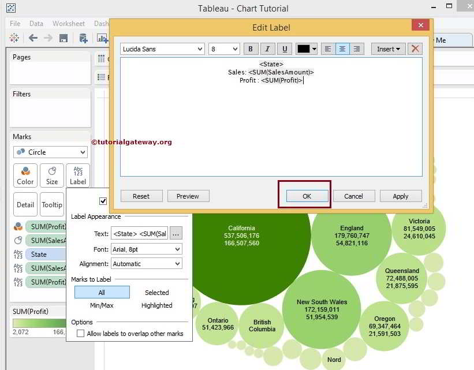This screenshot has height=370, width=474.
Task: Open the File menu
Action: [x=15, y=23]
